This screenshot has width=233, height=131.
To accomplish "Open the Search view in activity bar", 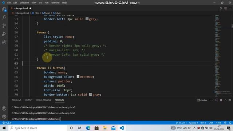I will point(4,17).
